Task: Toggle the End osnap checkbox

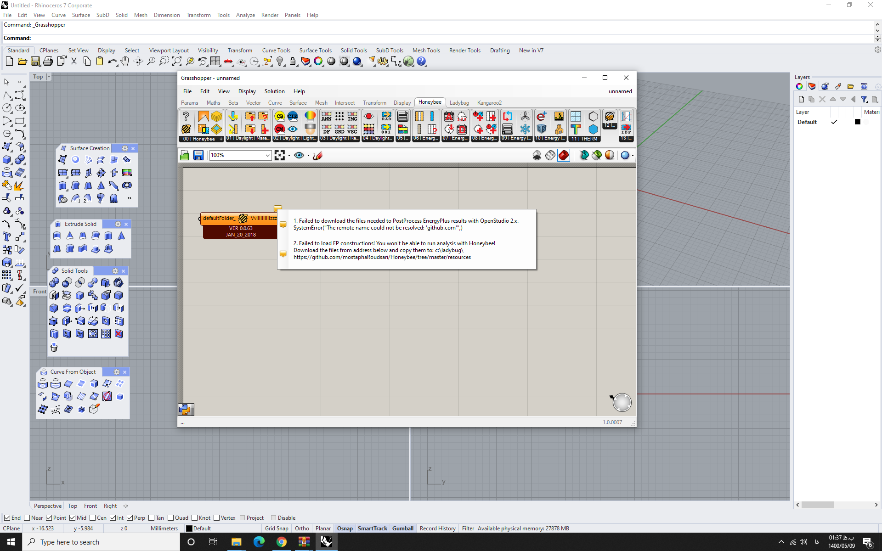Action: pyautogui.click(x=7, y=517)
